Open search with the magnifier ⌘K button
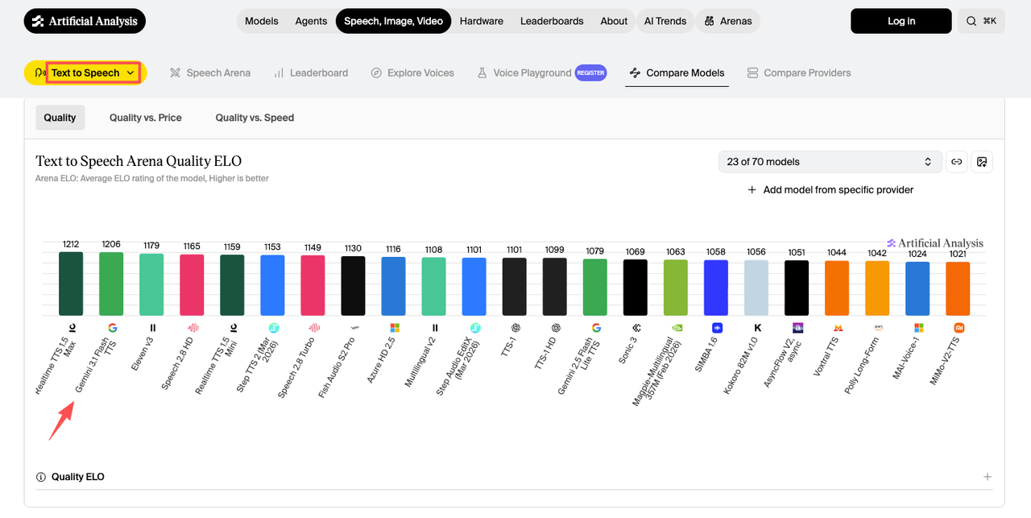Screen dimensions: 1031x518 pos(981,21)
